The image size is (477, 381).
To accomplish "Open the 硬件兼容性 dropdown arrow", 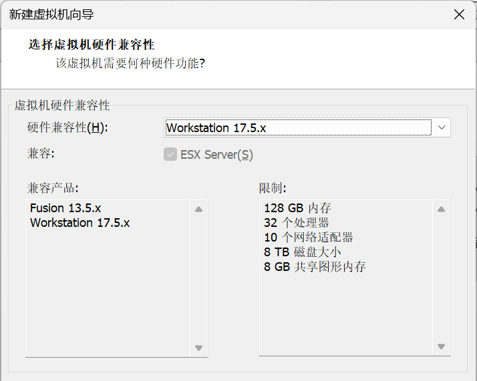I will tap(442, 127).
